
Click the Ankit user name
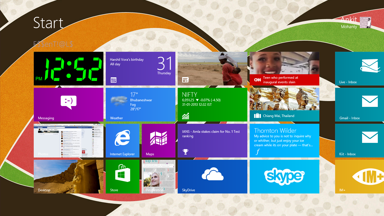pyautogui.click(x=349, y=20)
